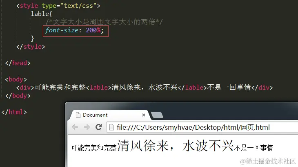Close the Document tab
The width and height of the screenshot is (298, 167).
[x=144, y=115]
